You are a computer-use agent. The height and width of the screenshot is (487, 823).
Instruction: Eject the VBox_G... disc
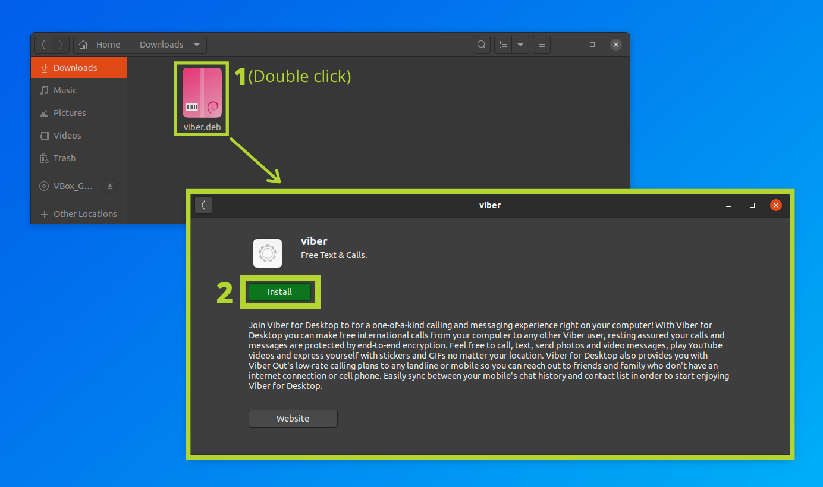pos(109,186)
